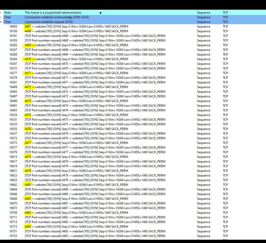Viewport: 266px width, 243px height.
Task: Select packet 16621 with port 4479
Action: 133,171
